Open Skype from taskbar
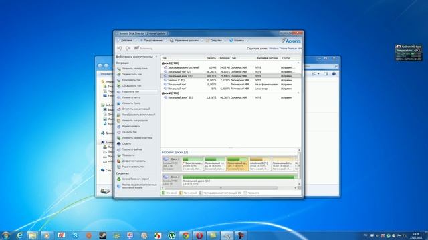This screenshot has width=428, height=240. coord(75,235)
